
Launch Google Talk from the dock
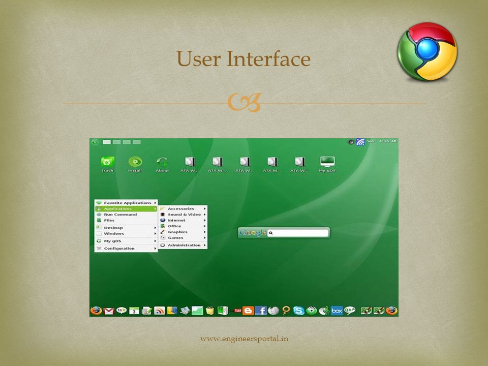tap(121, 310)
